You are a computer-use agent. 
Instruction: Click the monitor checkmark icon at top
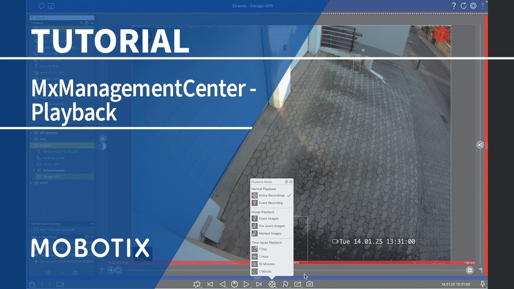[x=51, y=6]
